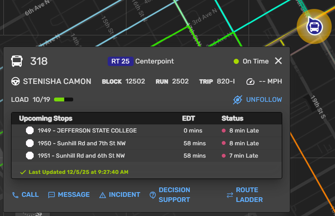The image size is (335, 216).
Task: Click the passenger load progress bar
Action: (x=63, y=100)
